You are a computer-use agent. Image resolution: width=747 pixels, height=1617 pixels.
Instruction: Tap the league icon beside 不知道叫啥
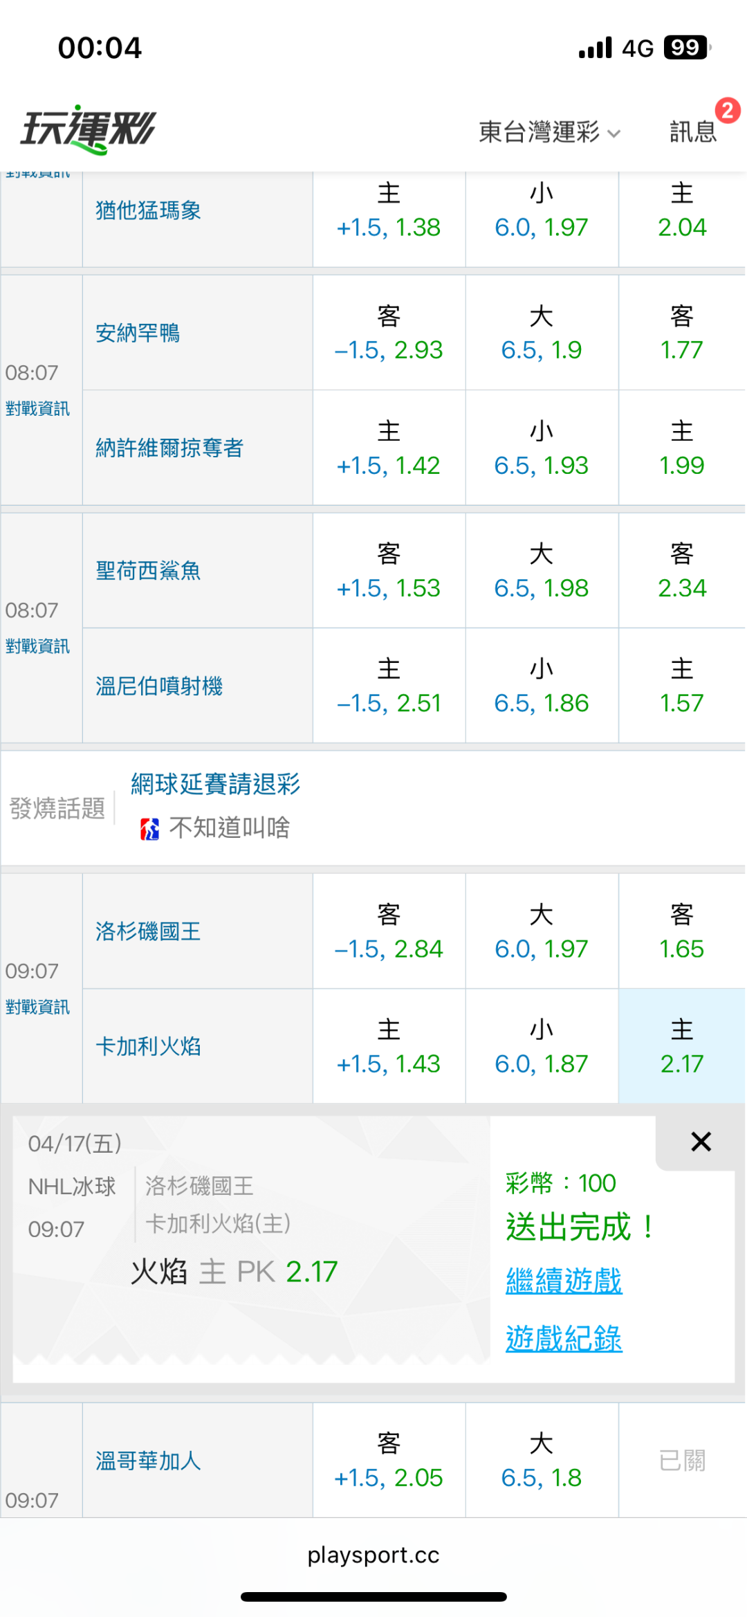[x=149, y=828]
